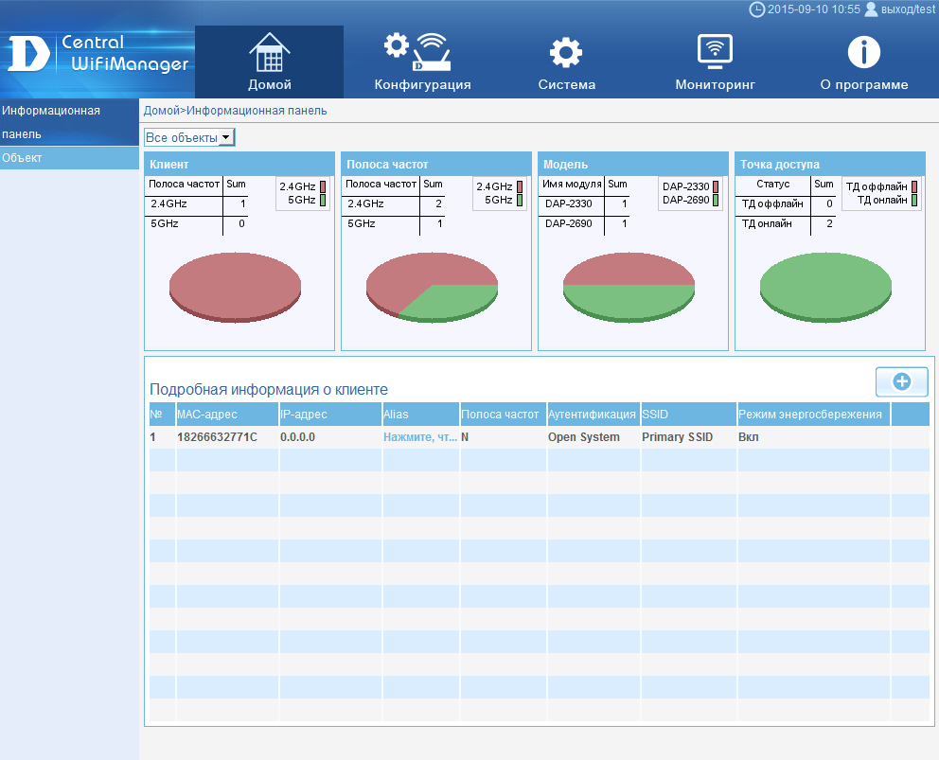Open Monitoring via the monitor icon
This screenshot has height=760, width=939.
pyautogui.click(x=715, y=53)
